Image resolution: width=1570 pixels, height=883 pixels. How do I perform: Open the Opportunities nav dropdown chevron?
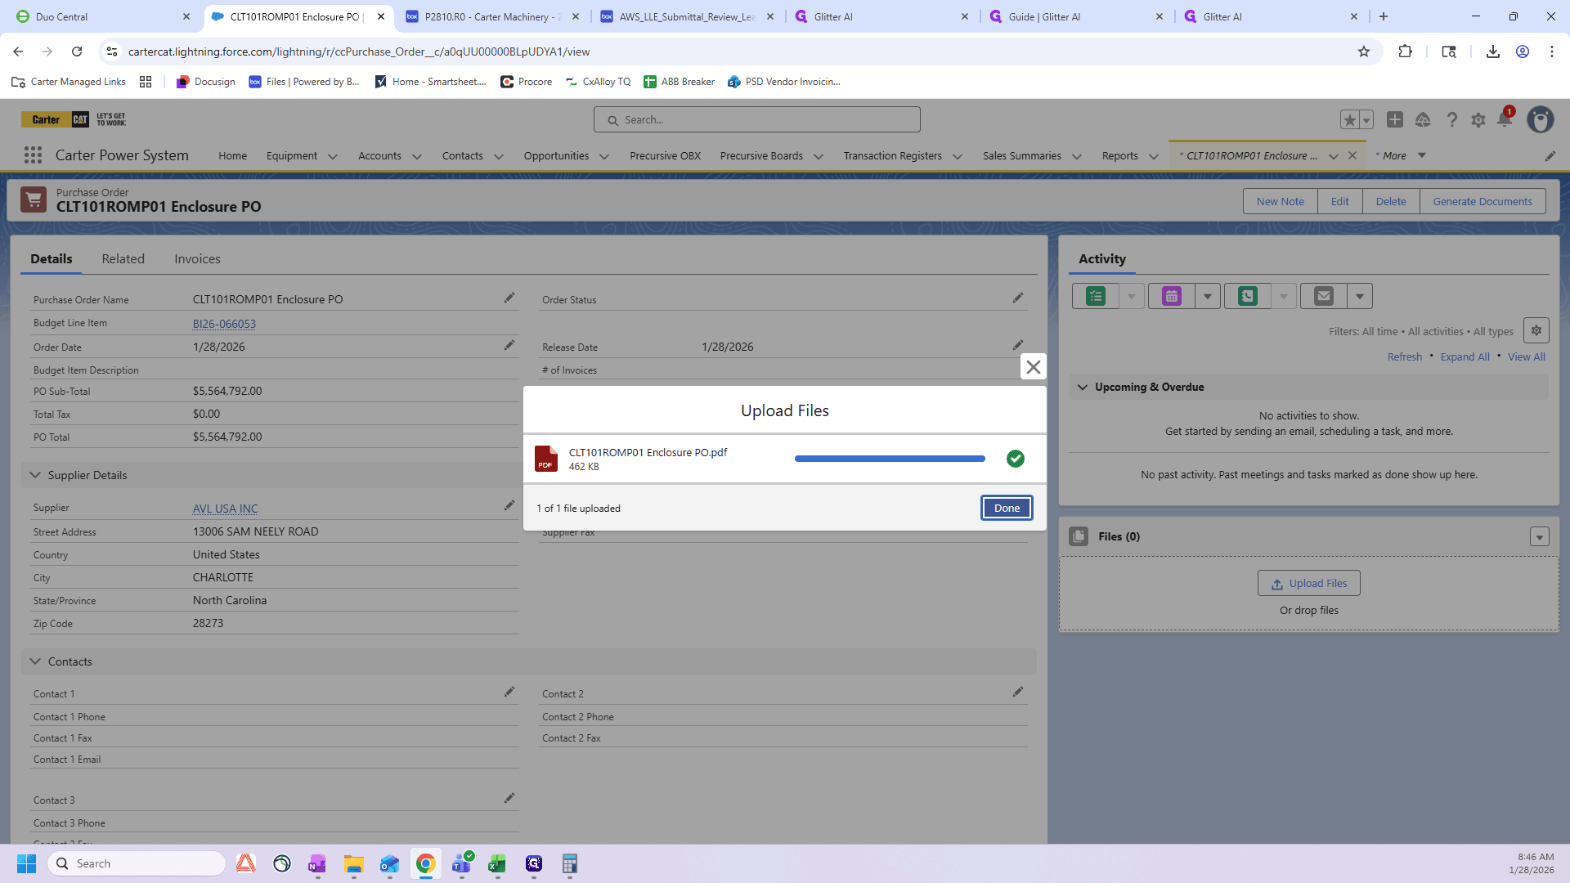[x=604, y=156]
